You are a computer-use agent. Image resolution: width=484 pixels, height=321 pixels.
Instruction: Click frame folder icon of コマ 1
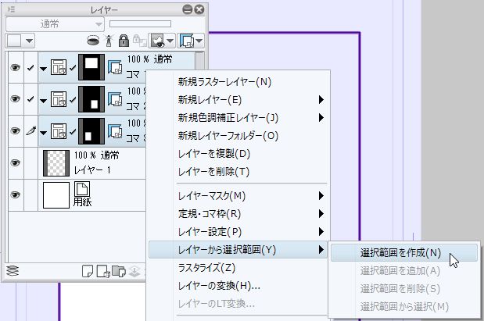[59, 67]
